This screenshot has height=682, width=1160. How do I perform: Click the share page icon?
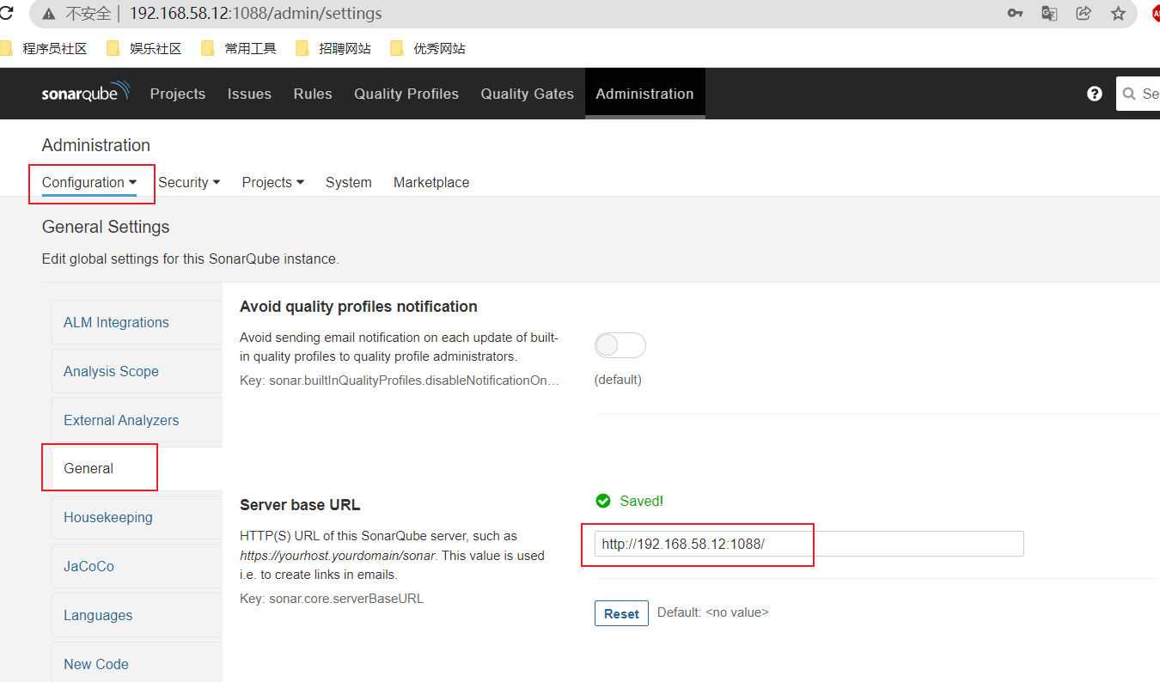coord(1084,13)
